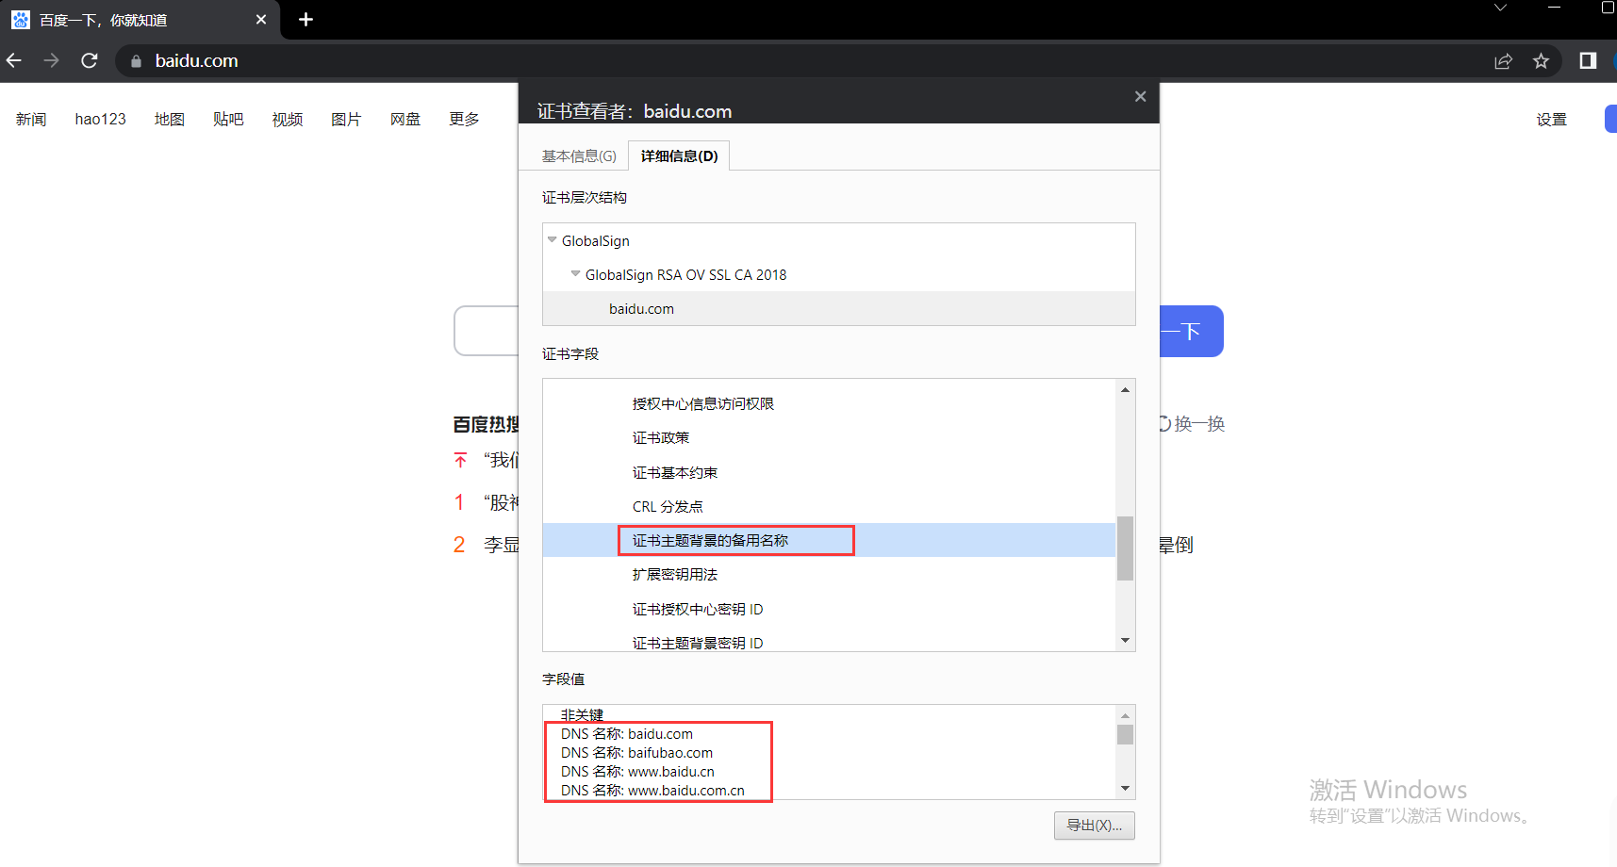Select CRL 分发点 field
The height and width of the screenshot is (867, 1617).
coord(668,507)
